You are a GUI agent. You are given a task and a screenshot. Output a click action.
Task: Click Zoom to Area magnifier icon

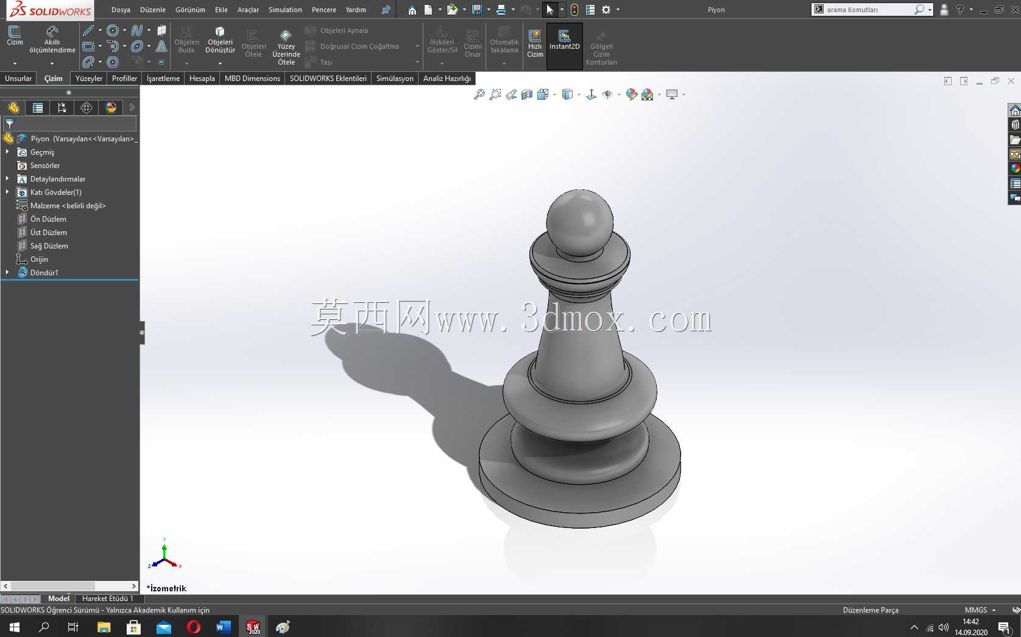coord(495,94)
